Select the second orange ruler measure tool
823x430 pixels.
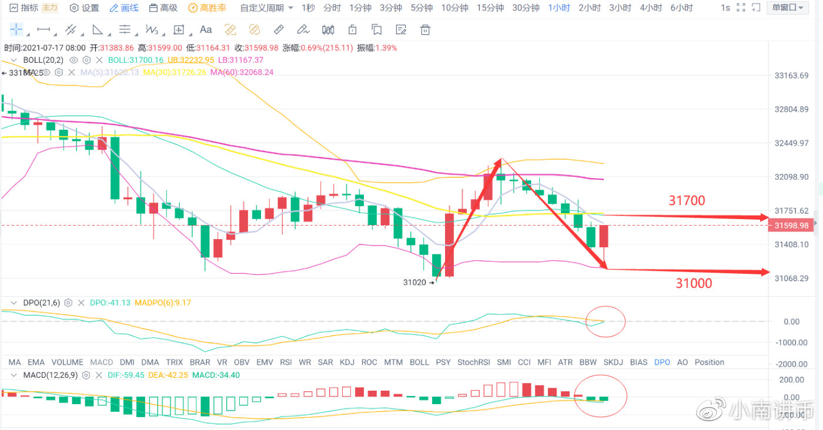pos(255,29)
